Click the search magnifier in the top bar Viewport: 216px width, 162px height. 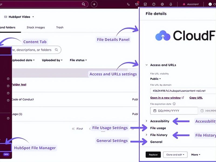pos(83,4)
